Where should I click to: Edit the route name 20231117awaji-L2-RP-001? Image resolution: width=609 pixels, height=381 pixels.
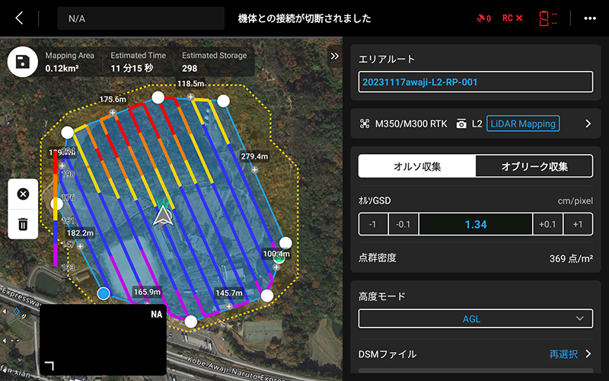coord(475,82)
